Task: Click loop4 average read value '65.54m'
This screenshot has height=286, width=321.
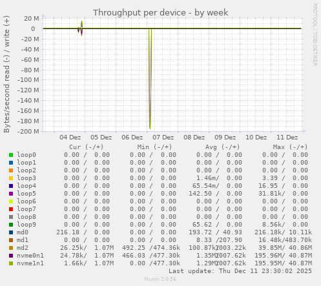Action: click(x=204, y=186)
